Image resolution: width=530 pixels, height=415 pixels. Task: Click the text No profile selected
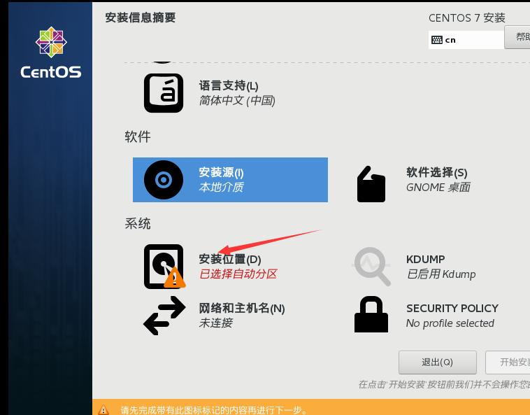point(450,323)
